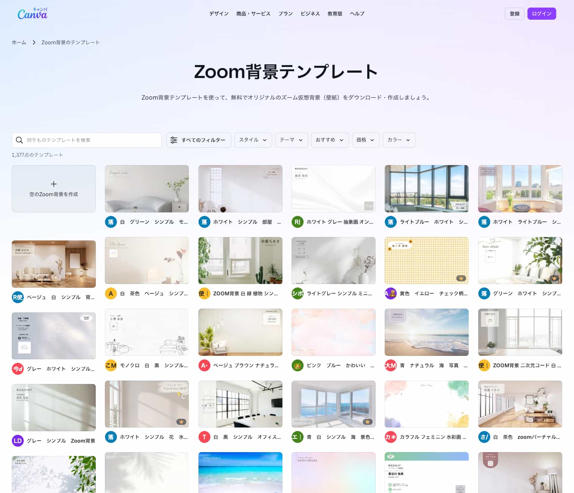Screen dimensions: 574x493
Task: Open the プラン menu
Action: [x=285, y=14]
